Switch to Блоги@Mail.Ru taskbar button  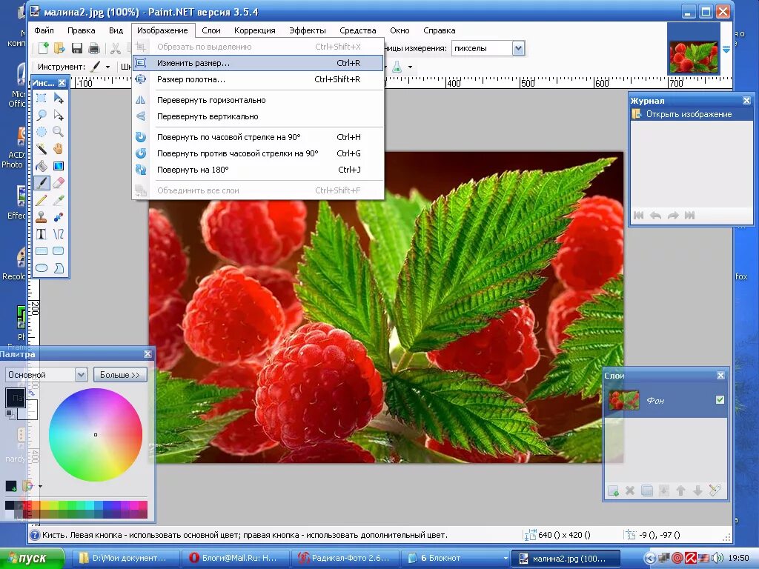[236, 559]
